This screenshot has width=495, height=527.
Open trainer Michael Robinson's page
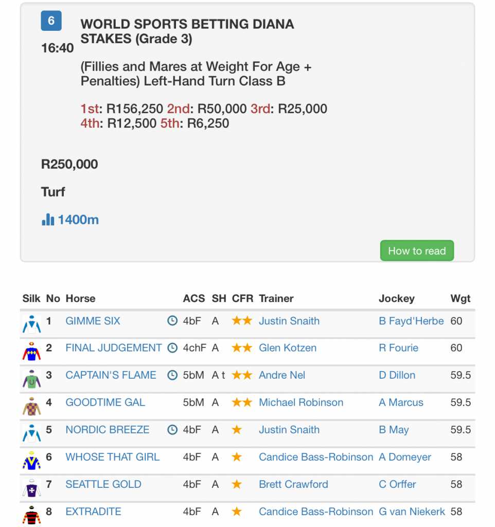point(301,402)
